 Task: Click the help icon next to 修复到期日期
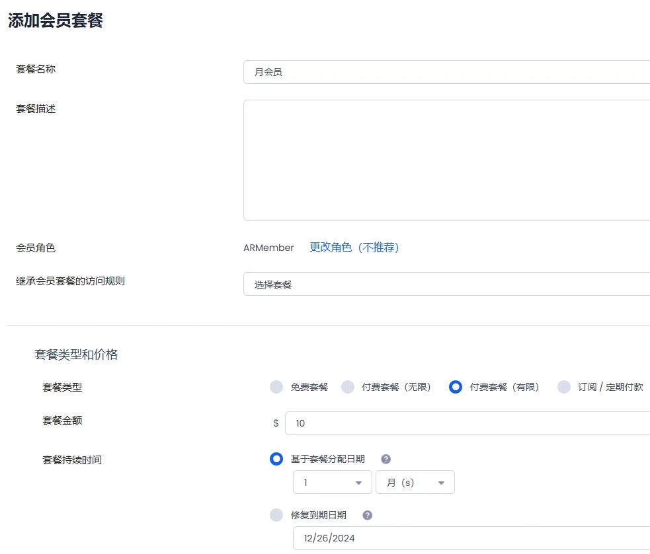(367, 514)
